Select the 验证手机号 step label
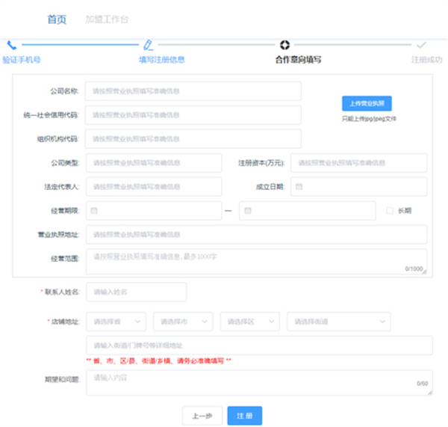448x427 pixels. [x=22, y=60]
